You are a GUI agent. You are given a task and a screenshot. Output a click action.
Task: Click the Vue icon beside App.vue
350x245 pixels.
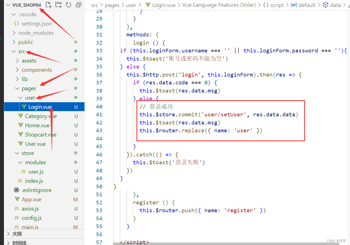tap(17, 199)
